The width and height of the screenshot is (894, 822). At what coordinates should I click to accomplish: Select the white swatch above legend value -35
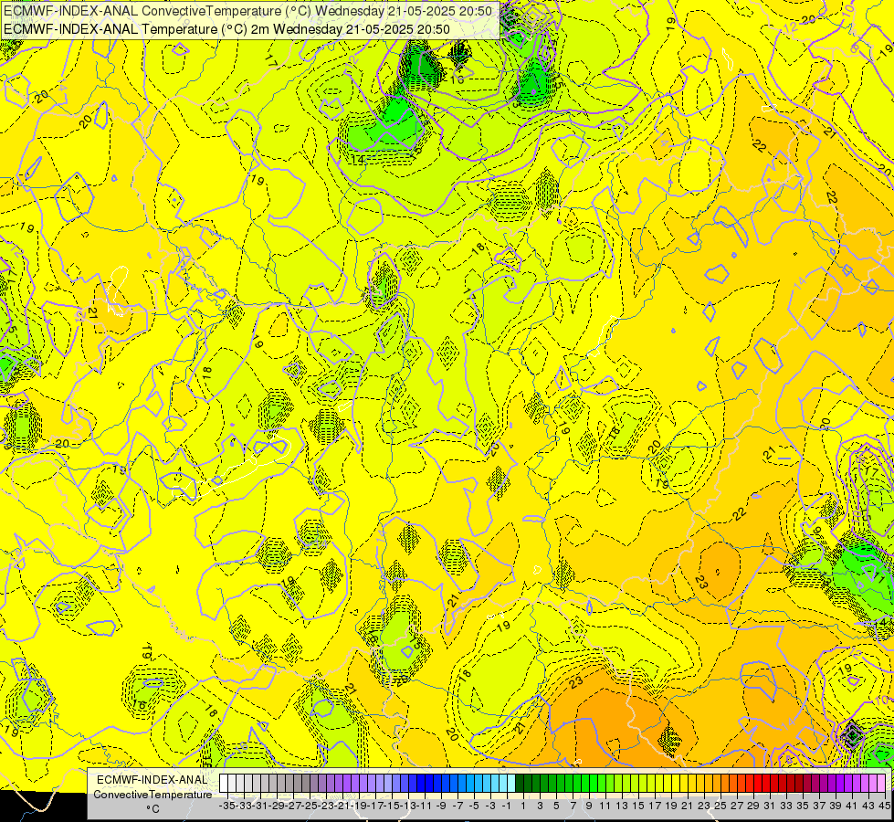224,784
